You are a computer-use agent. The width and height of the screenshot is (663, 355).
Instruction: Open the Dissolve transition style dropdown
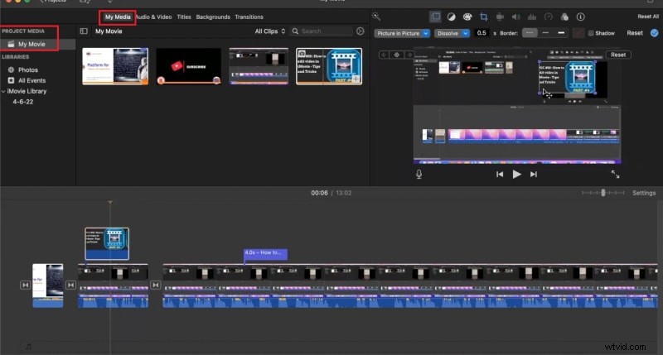click(x=452, y=33)
